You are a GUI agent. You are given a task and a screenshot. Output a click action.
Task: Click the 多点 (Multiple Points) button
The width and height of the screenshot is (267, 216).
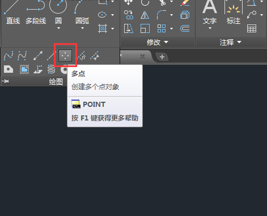coord(65,56)
